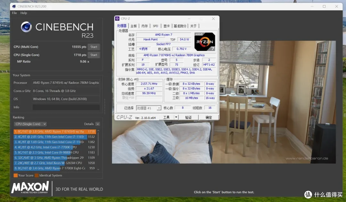Click the 工具 button in CPU-Z
Screen dimensions: 346x202
(166, 117)
